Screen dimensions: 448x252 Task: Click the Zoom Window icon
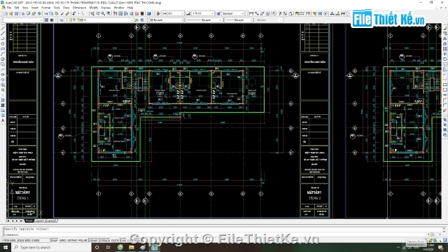(103, 13)
